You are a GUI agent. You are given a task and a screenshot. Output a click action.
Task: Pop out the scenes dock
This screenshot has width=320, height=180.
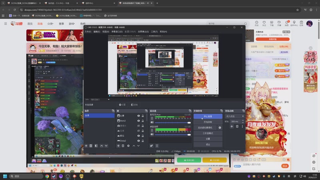113,111
